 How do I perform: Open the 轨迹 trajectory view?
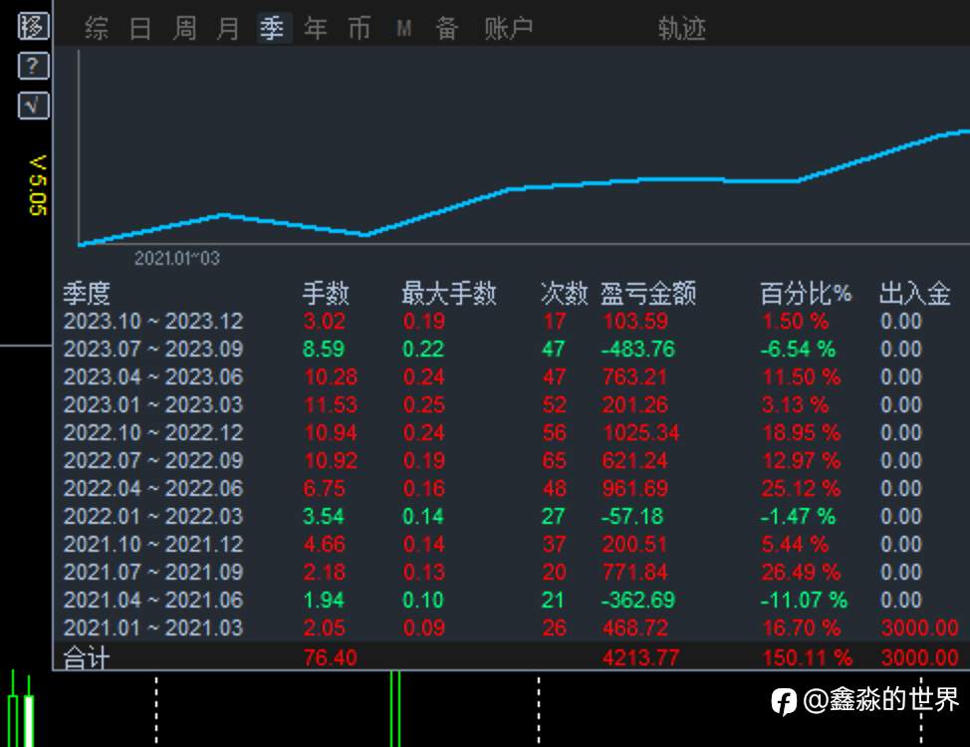681,28
